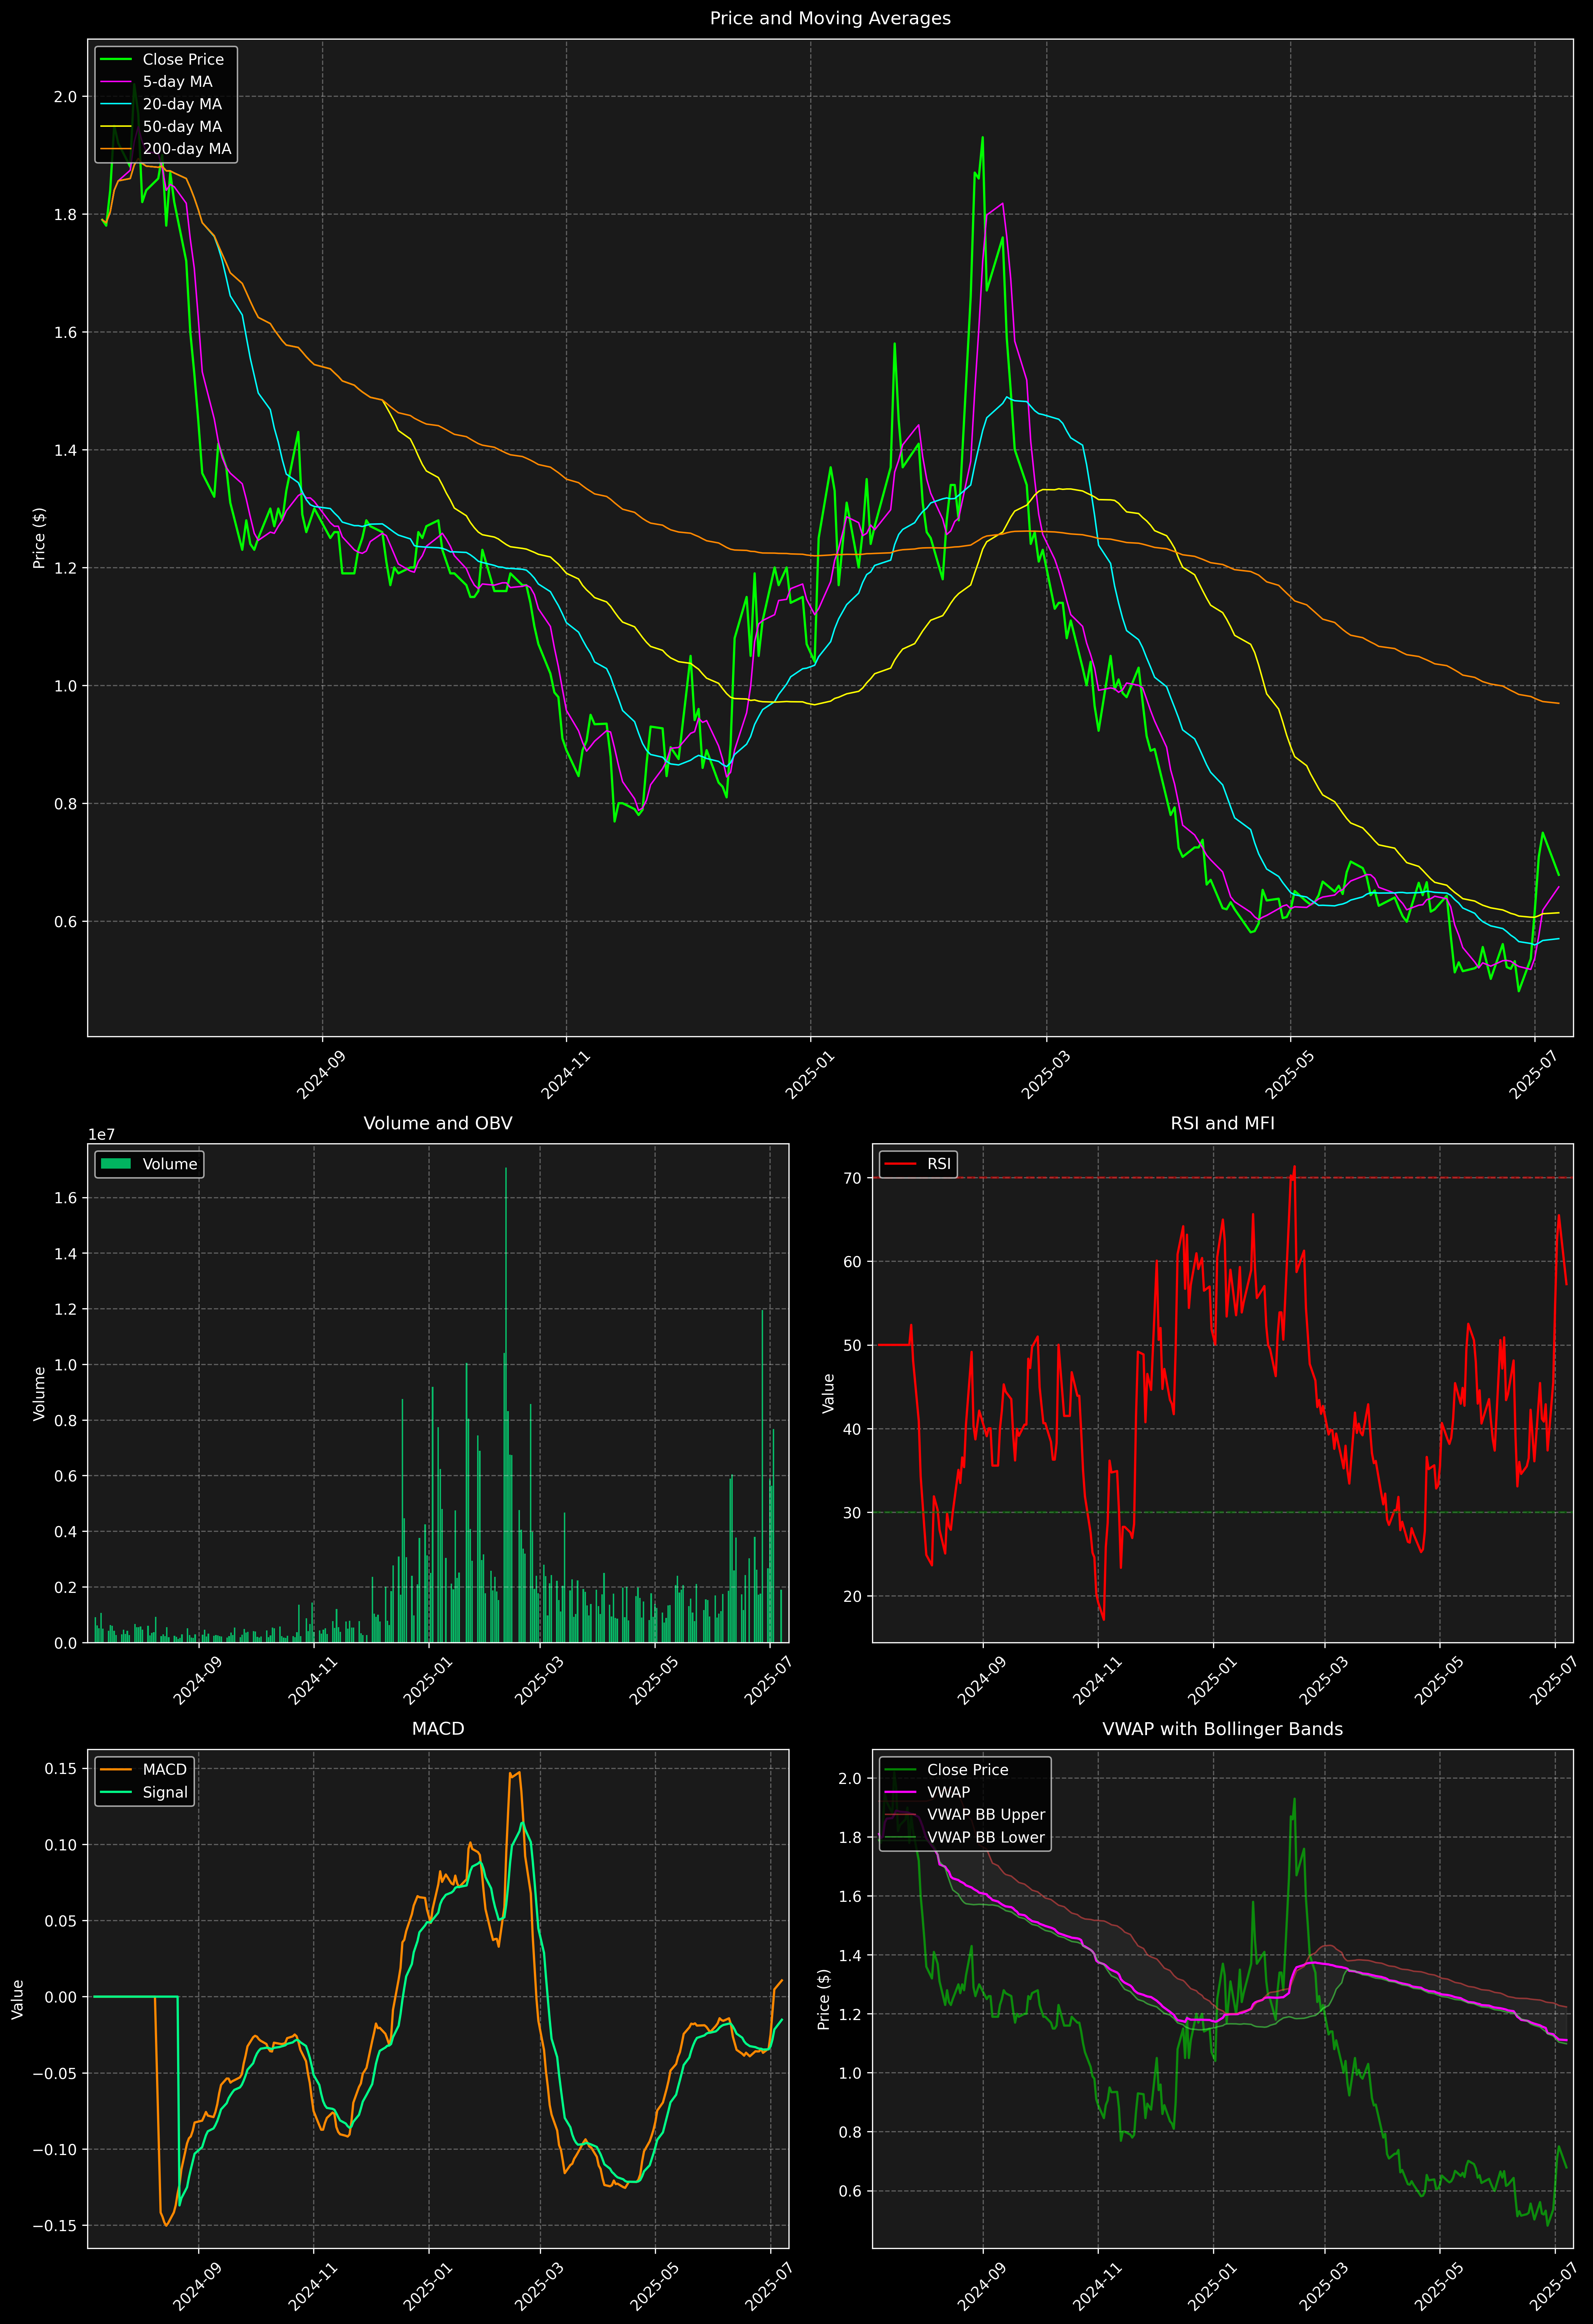
Task: Pick the orange 200-day MA legend line sample
Action: click(x=116, y=149)
